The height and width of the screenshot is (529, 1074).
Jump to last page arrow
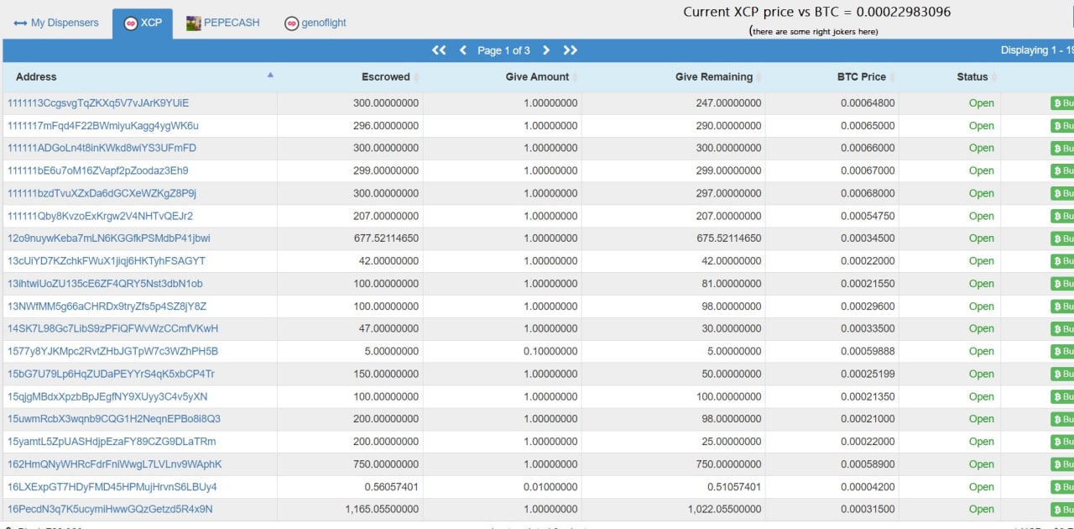coord(571,50)
